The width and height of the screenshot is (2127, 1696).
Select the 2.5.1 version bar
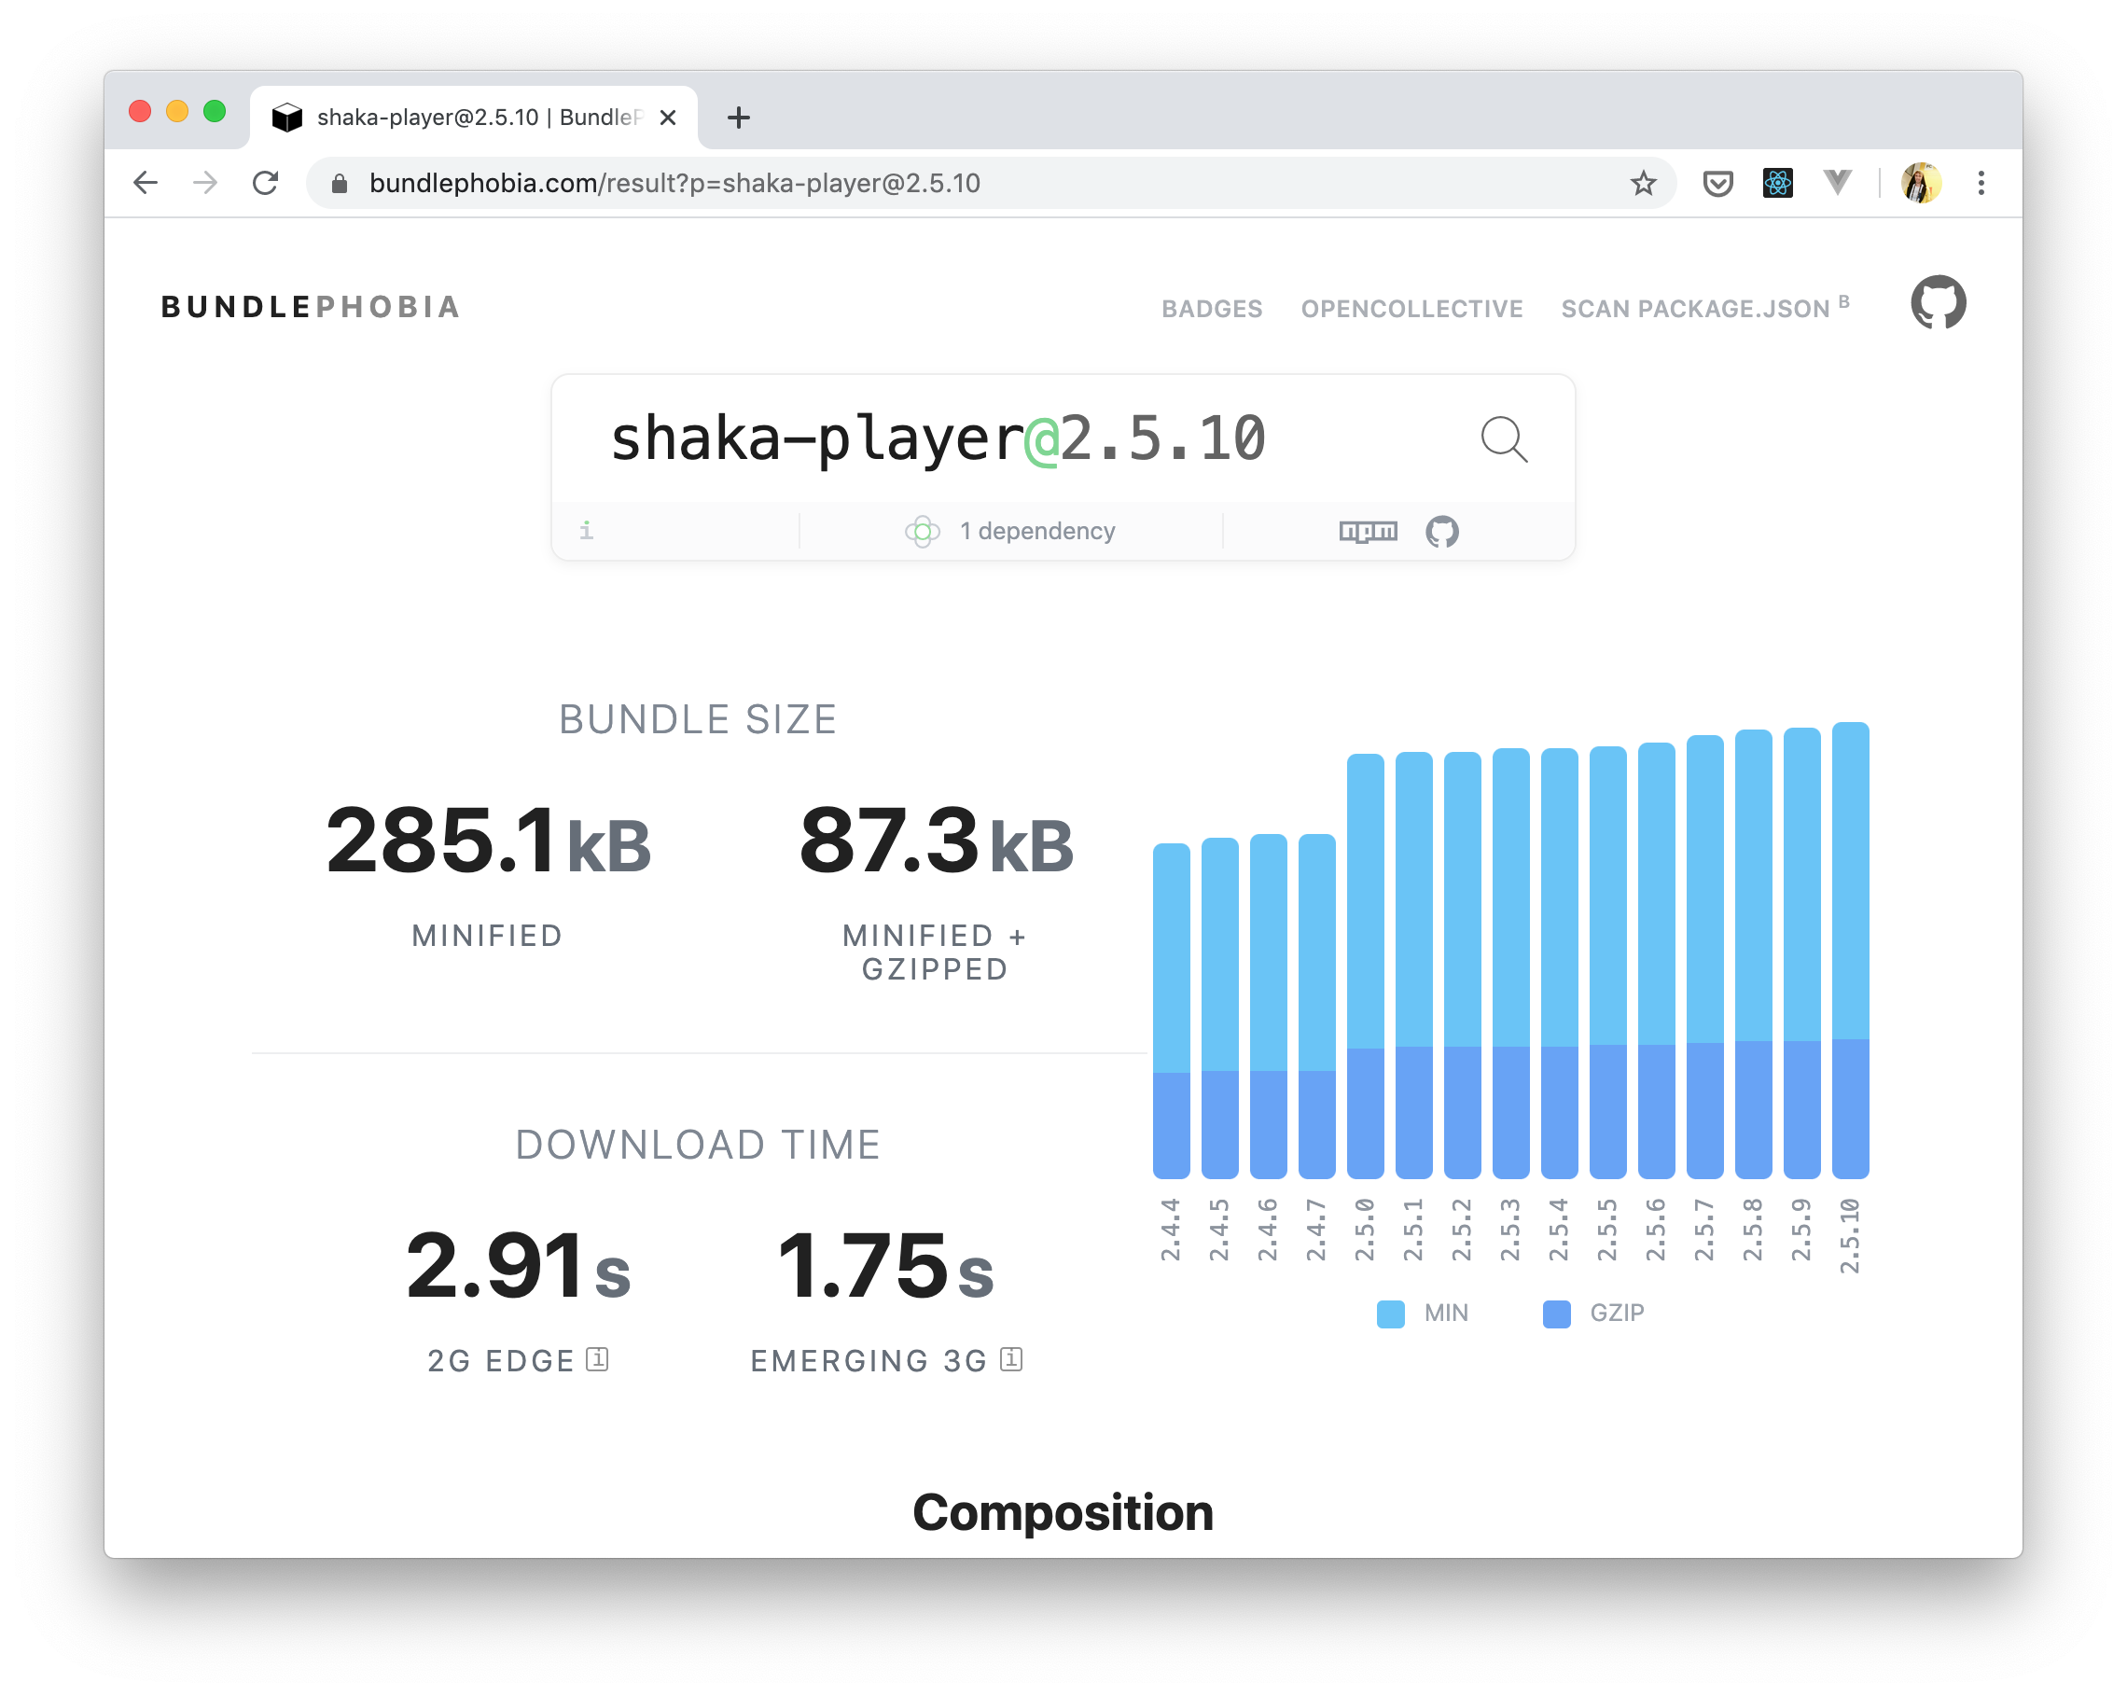click(1413, 965)
